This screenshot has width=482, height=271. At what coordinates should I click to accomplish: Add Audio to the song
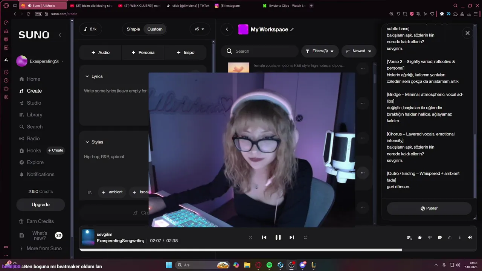(101, 52)
